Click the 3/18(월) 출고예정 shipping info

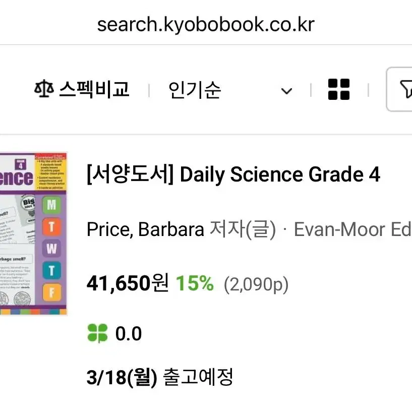[160, 377]
